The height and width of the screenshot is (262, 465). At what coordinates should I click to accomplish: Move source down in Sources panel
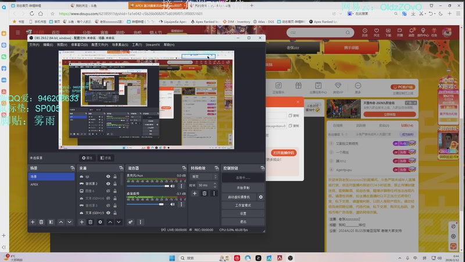pyautogui.click(x=119, y=222)
